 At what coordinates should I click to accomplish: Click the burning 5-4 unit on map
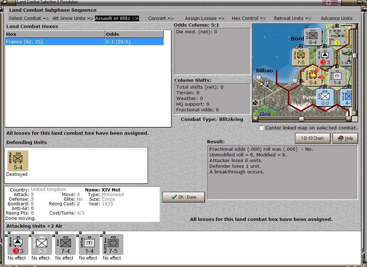[x=313, y=77]
